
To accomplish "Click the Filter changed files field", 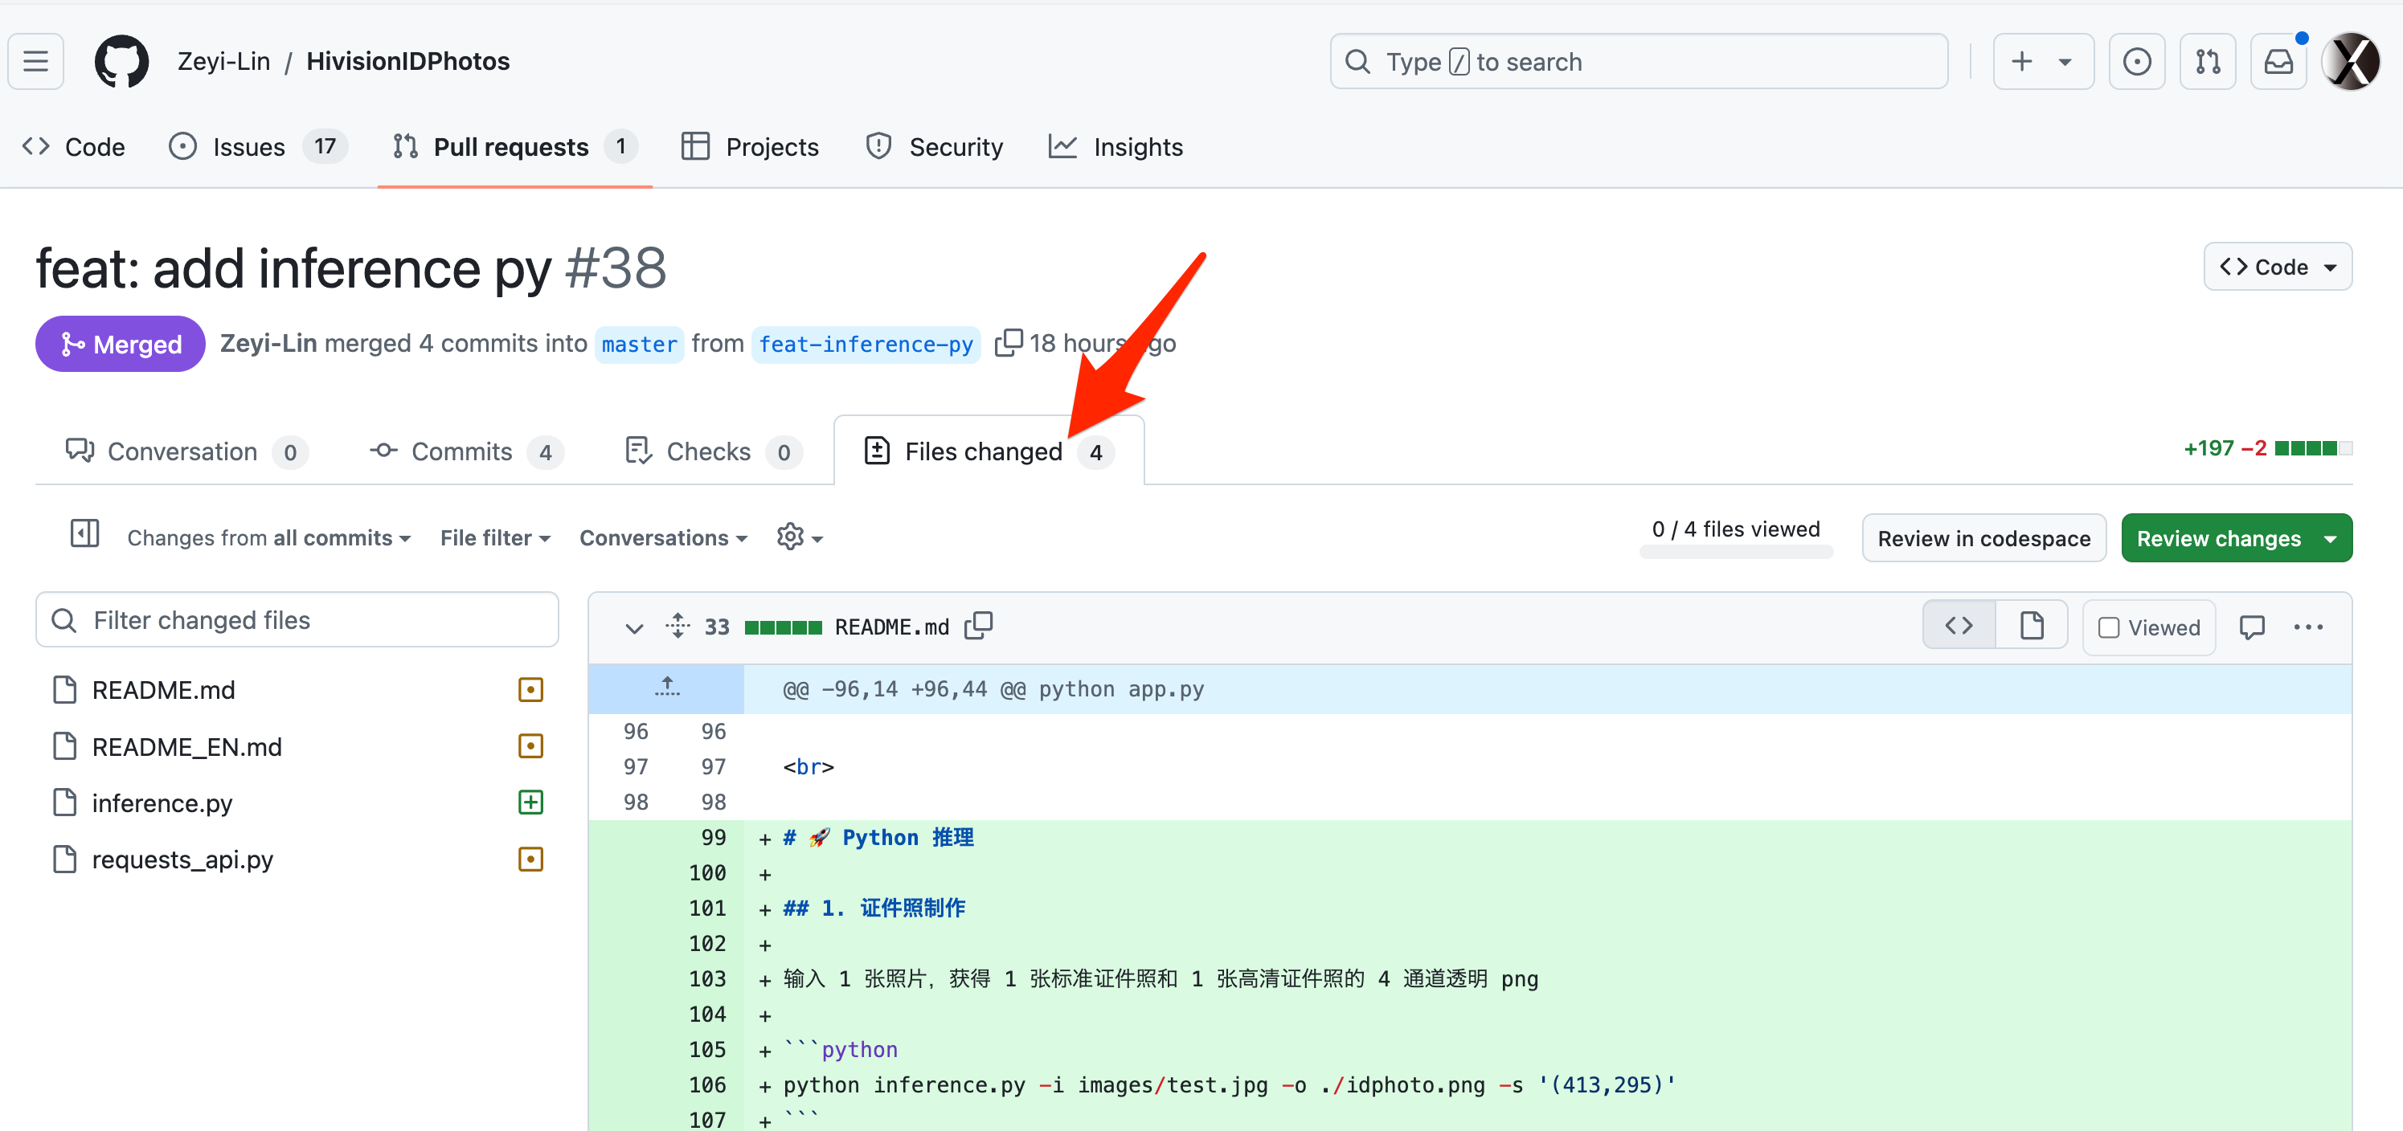I will pos(297,620).
